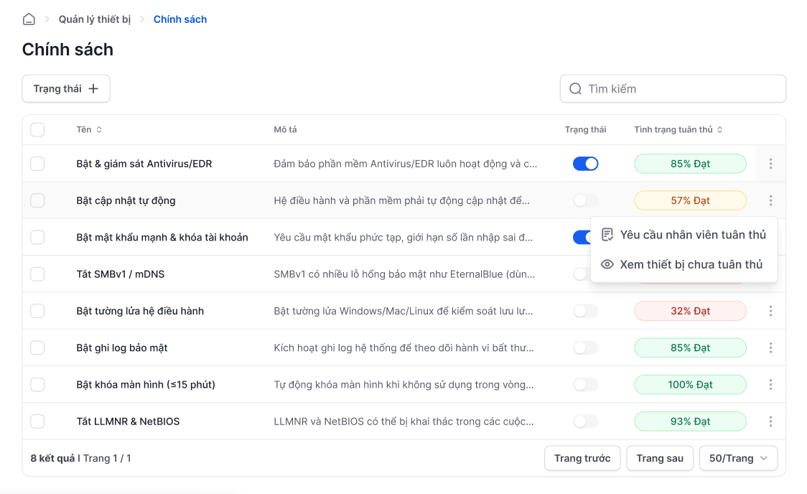Enable the Tắt LLMNR & NetBIOS toggle
Screen dimensions: 807x494
[586, 421]
